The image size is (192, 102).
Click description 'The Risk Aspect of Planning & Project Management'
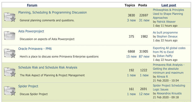(52, 75)
